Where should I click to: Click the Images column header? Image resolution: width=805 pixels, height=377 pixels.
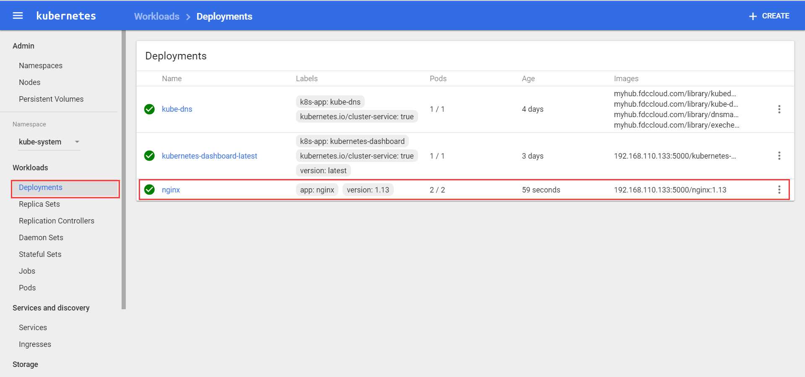[x=626, y=79]
